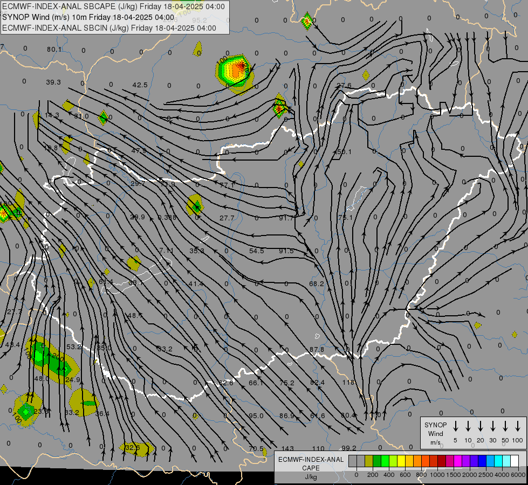Click the map value 54.5
The image size is (528, 485).
coord(257,251)
